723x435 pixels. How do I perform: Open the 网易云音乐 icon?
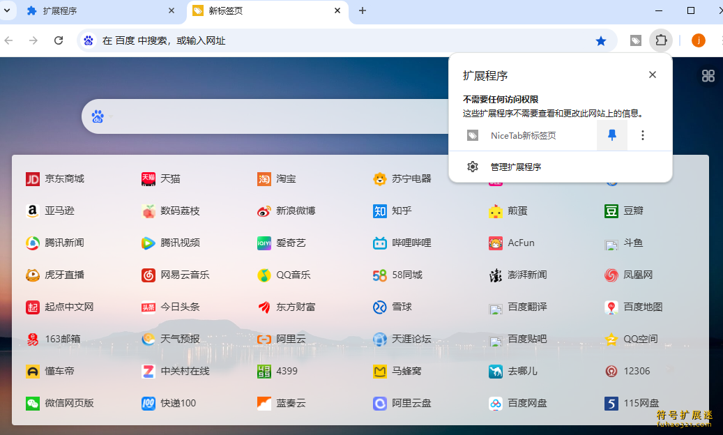point(148,275)
